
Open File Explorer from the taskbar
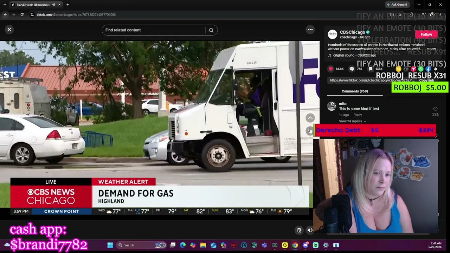203,245
